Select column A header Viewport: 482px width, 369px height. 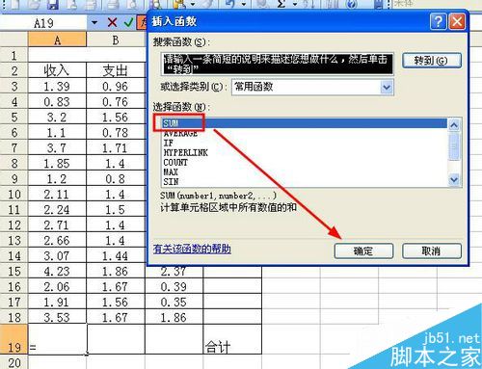pos(57,40)
